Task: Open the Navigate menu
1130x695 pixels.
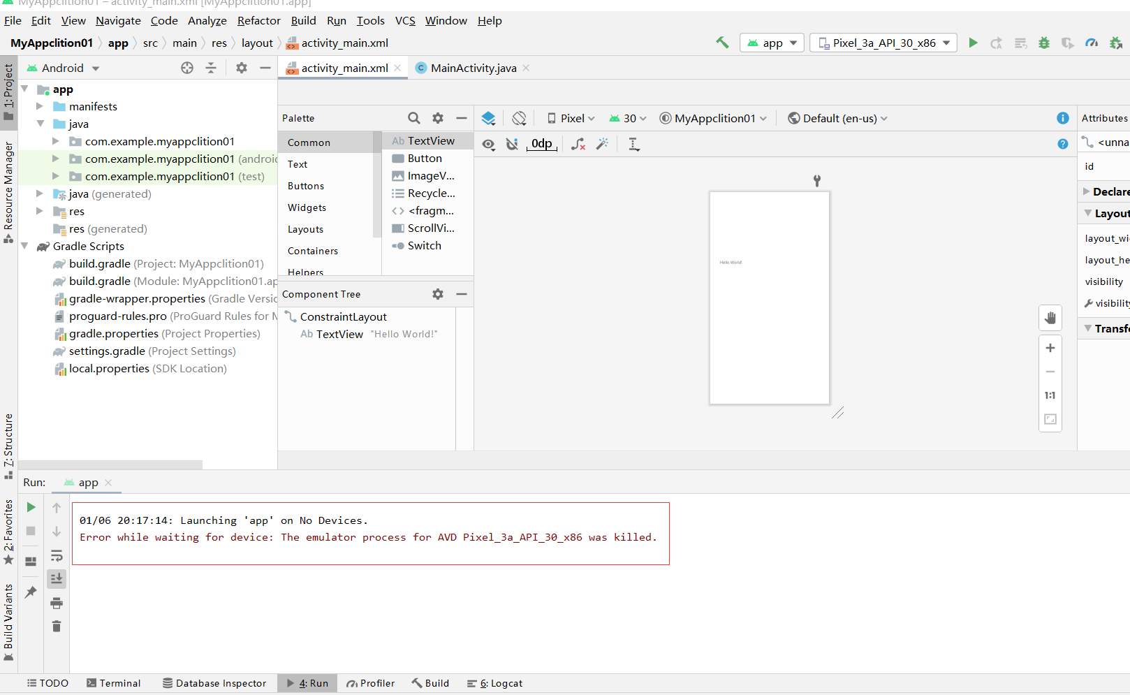Action: 118,21
